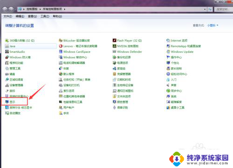Open 区域和语言 (Region and Language)
This screenshot has width=233, height=168.
(x=14, y=79)
